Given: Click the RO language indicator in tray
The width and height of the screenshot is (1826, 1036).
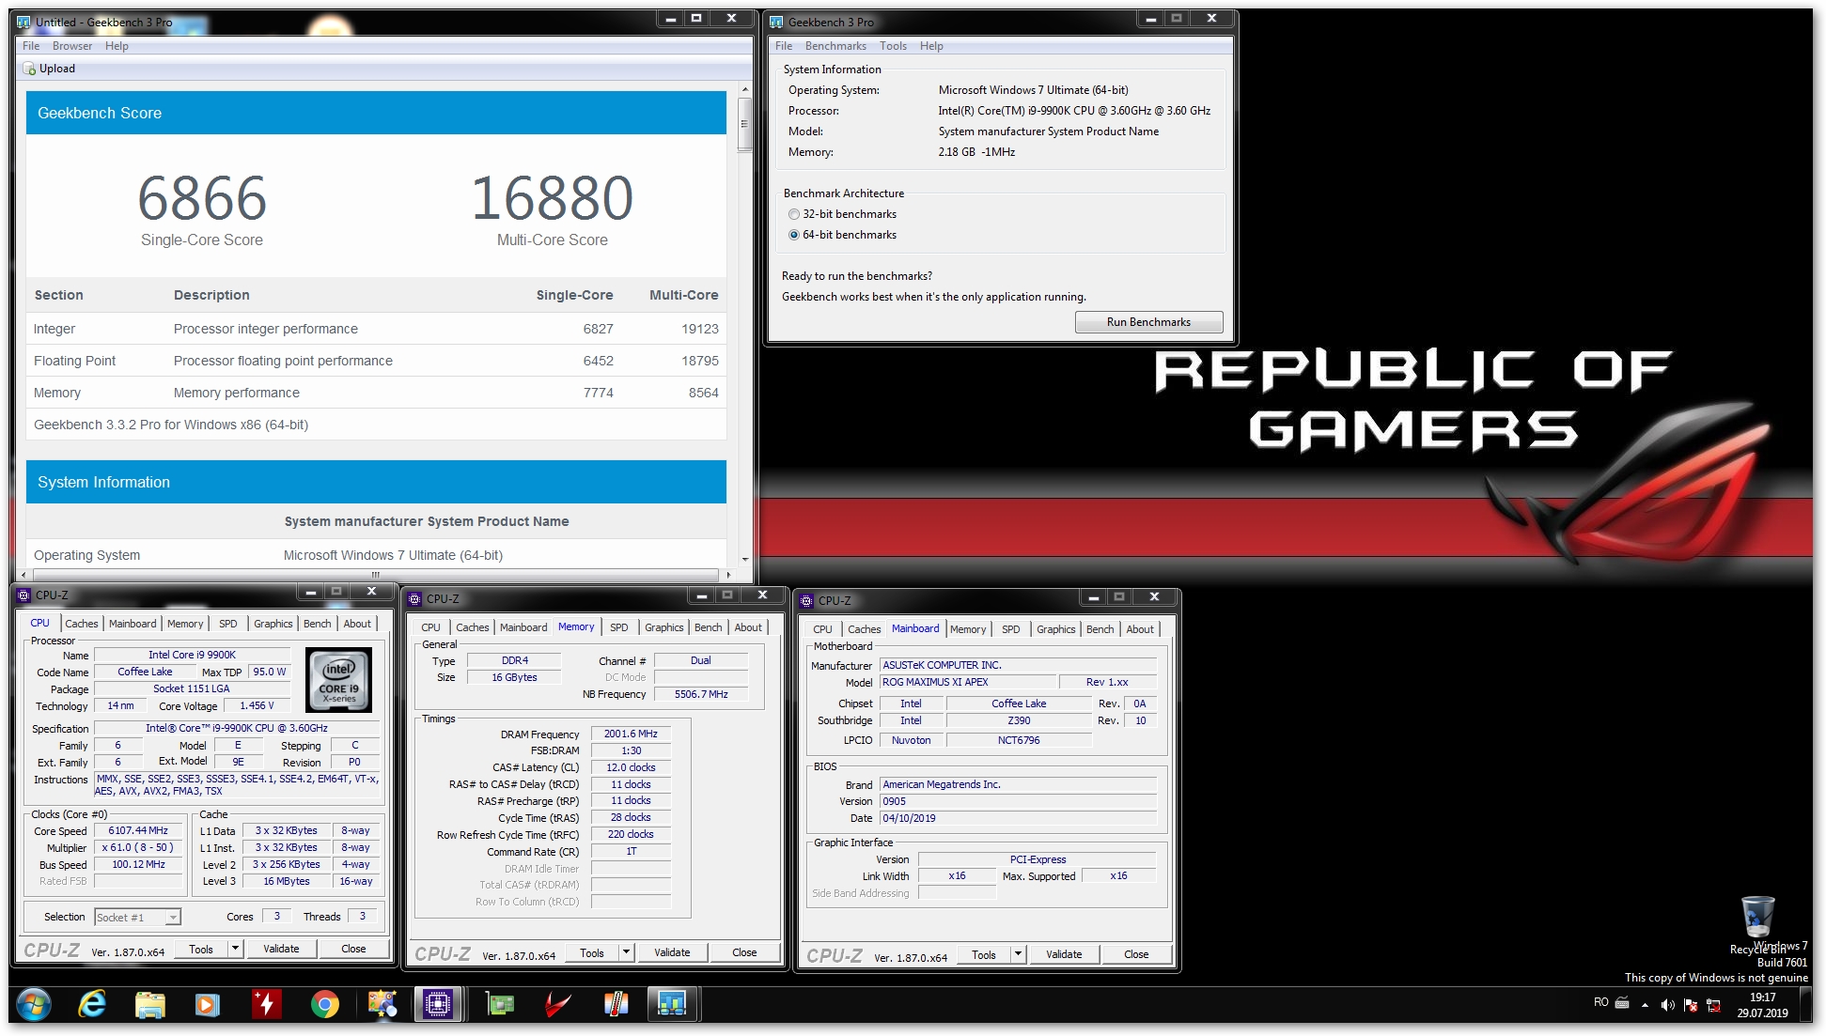Looking at the screenshot, I should tap(1600, 1002).
